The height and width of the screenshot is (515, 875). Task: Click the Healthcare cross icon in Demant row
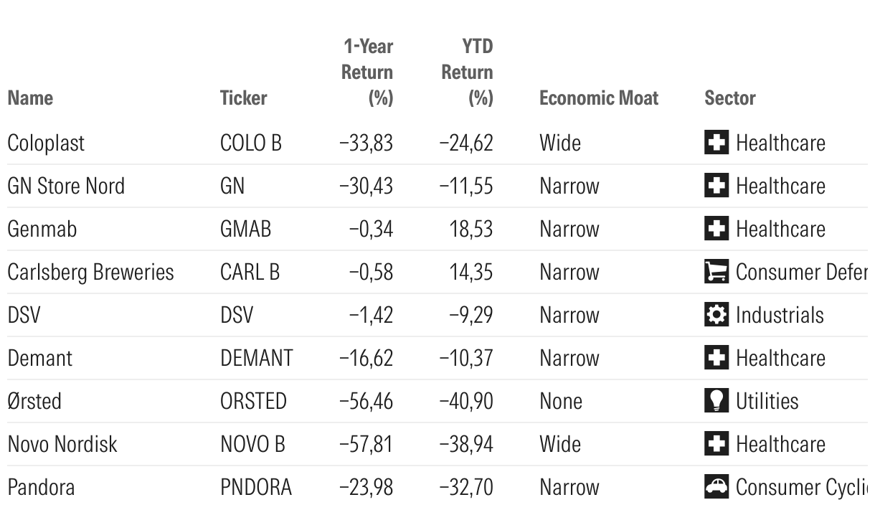(716, 358)
